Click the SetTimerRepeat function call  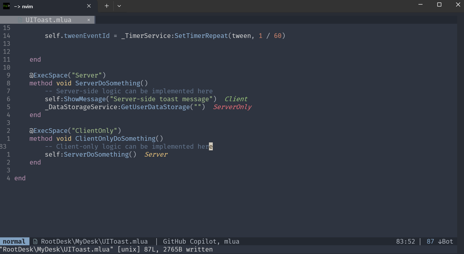(201, 36)
